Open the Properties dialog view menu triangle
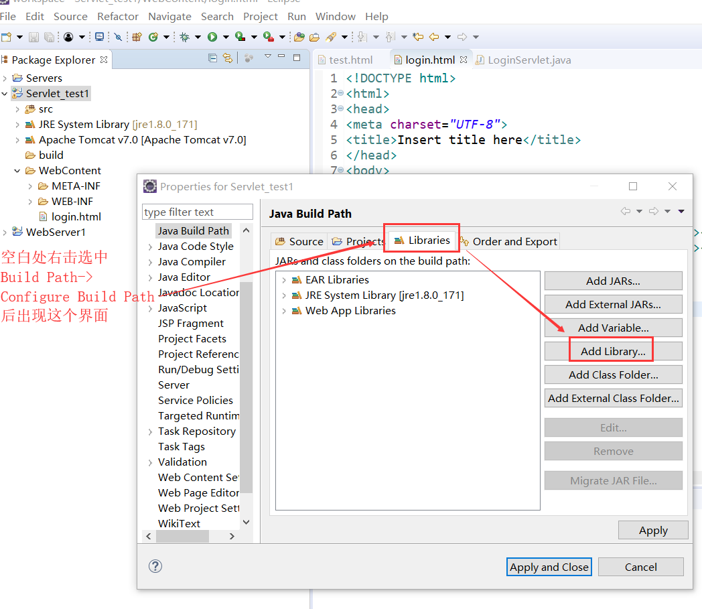 [x=681, y=211]
